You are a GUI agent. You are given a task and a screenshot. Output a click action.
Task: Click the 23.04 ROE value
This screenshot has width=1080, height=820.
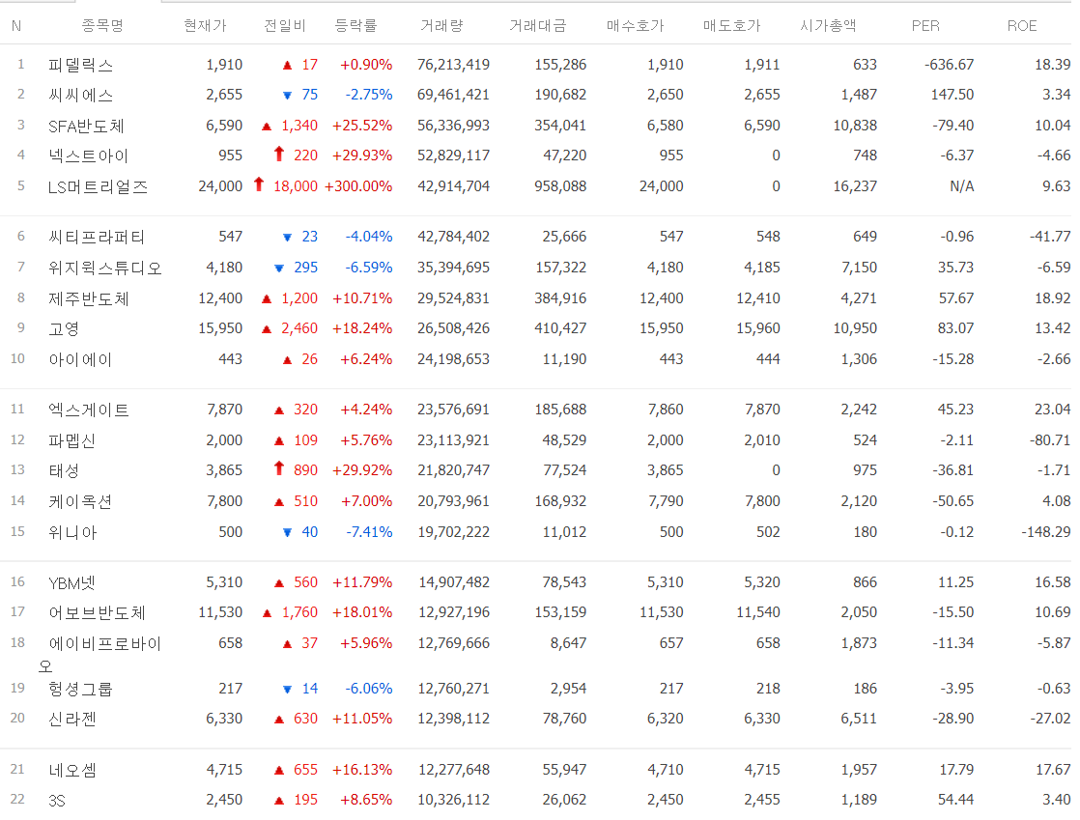pyautogui.click(x=1052, y=410)
